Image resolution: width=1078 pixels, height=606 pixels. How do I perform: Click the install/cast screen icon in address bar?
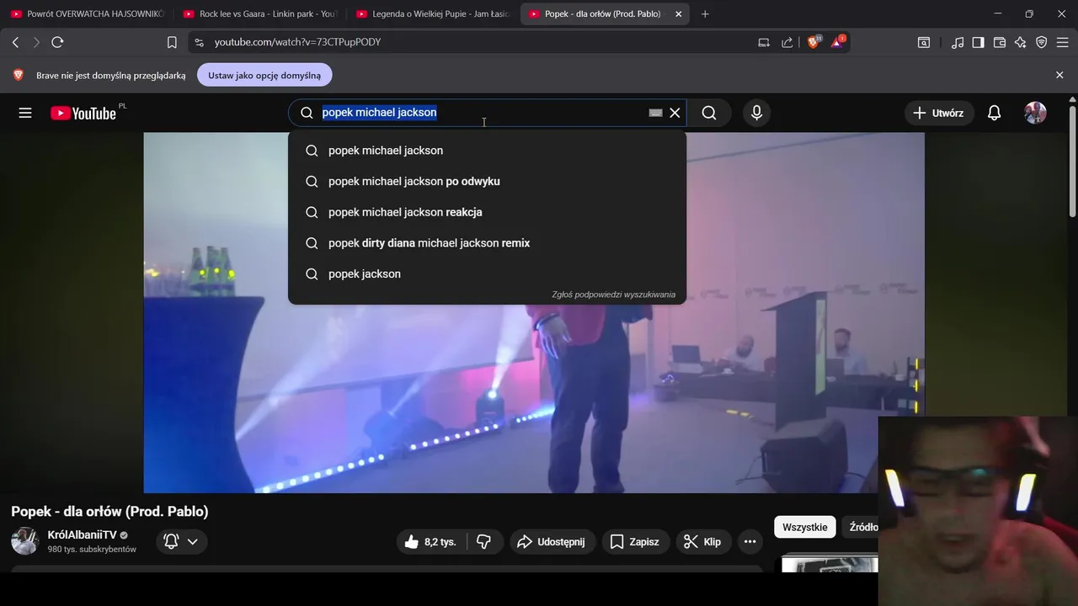pos(764,42)
